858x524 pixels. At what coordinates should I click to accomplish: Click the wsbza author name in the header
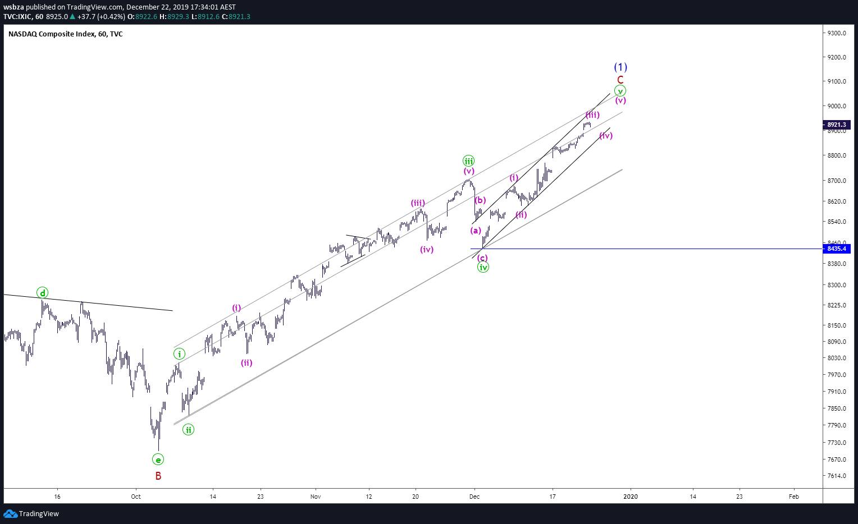(x=13, y=7)
